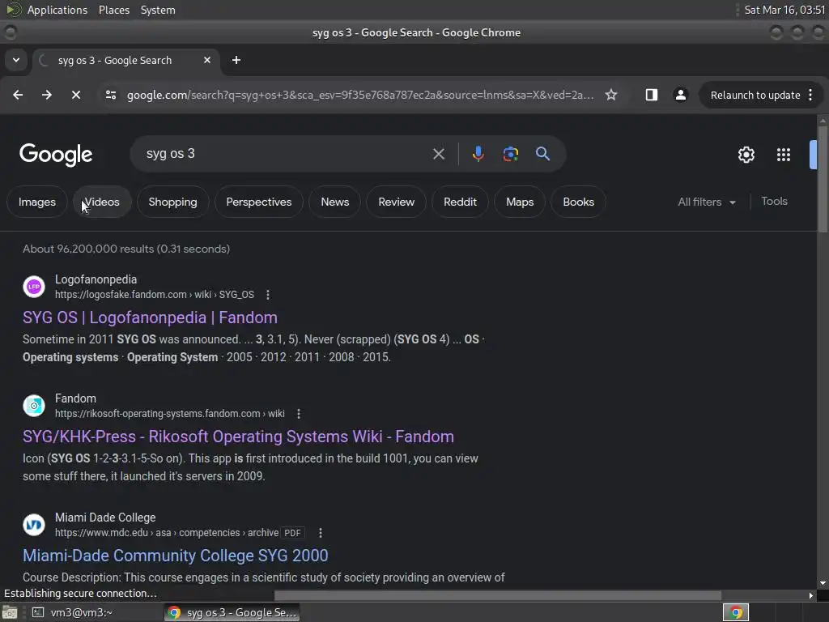Go forward with the forward arrow
The height and width of the screenshot is (622, 829).
47,95
